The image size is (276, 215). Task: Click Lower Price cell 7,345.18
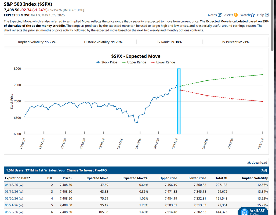(200, 192)
